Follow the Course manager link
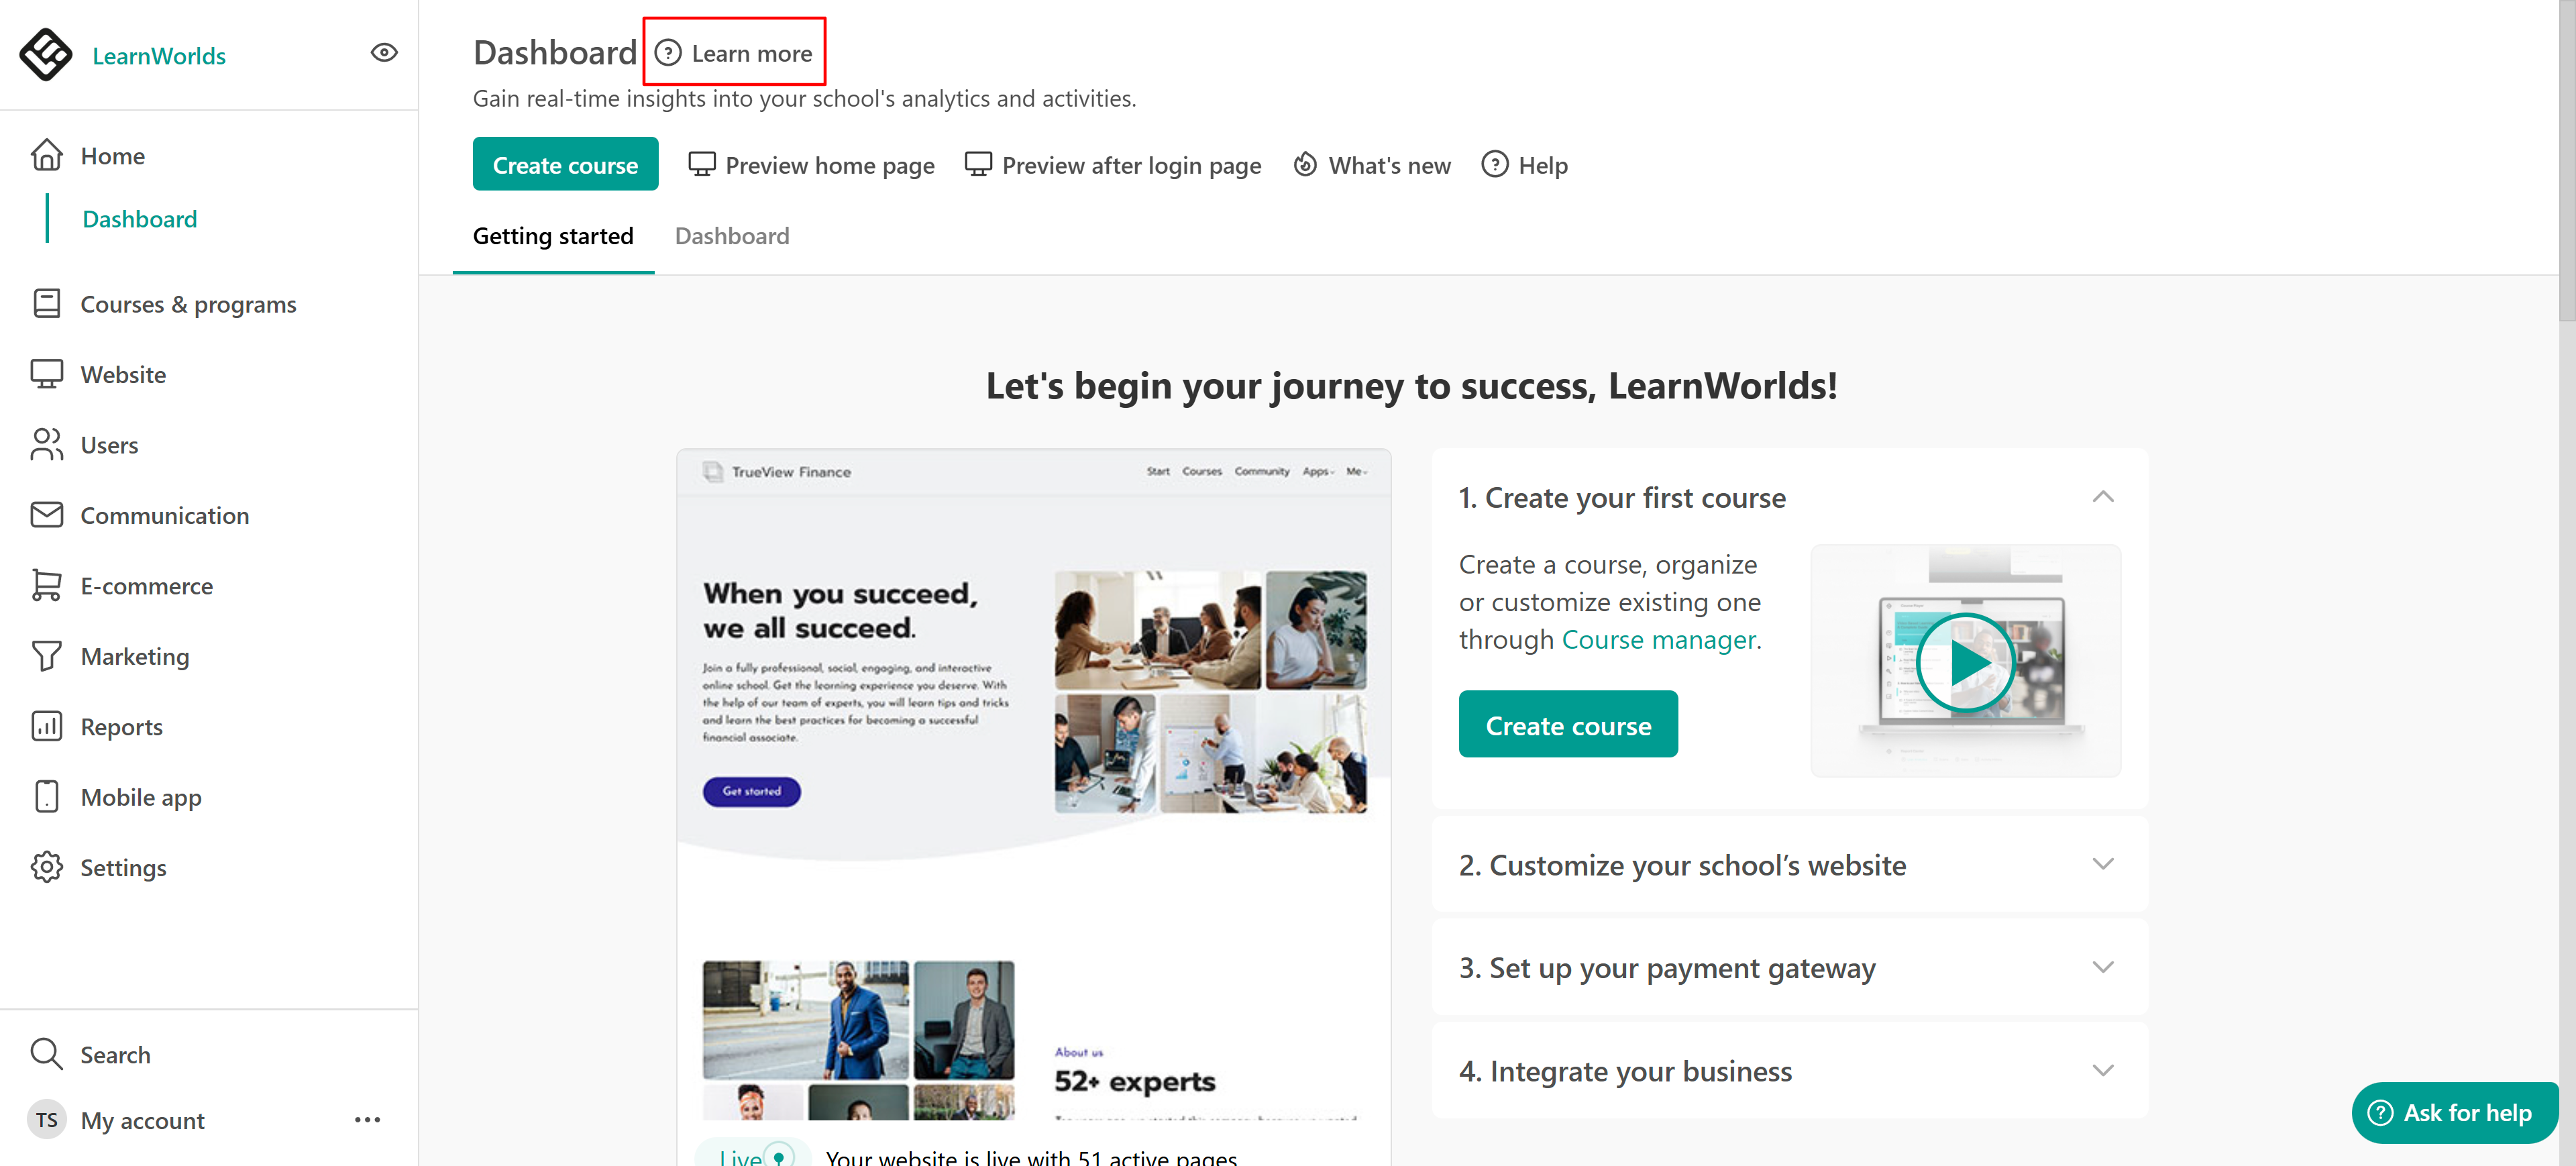This screenshot has width=2576, height=1166. (1658, 640)
